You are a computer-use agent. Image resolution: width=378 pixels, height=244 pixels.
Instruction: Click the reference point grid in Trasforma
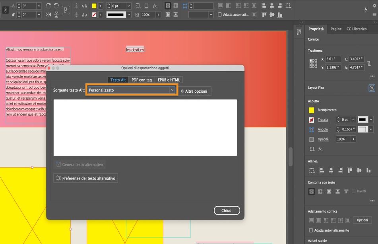click(x=313, y=63)
